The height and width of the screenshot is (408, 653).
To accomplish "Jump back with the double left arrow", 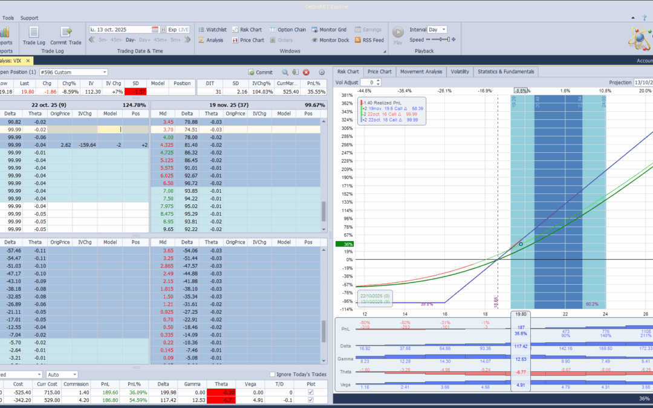I will coord(92,40).
